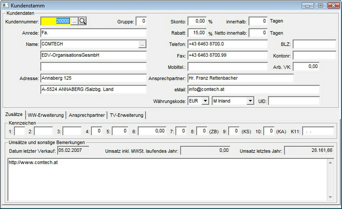Select Kennzeichen field 10 (KA)

269,131
